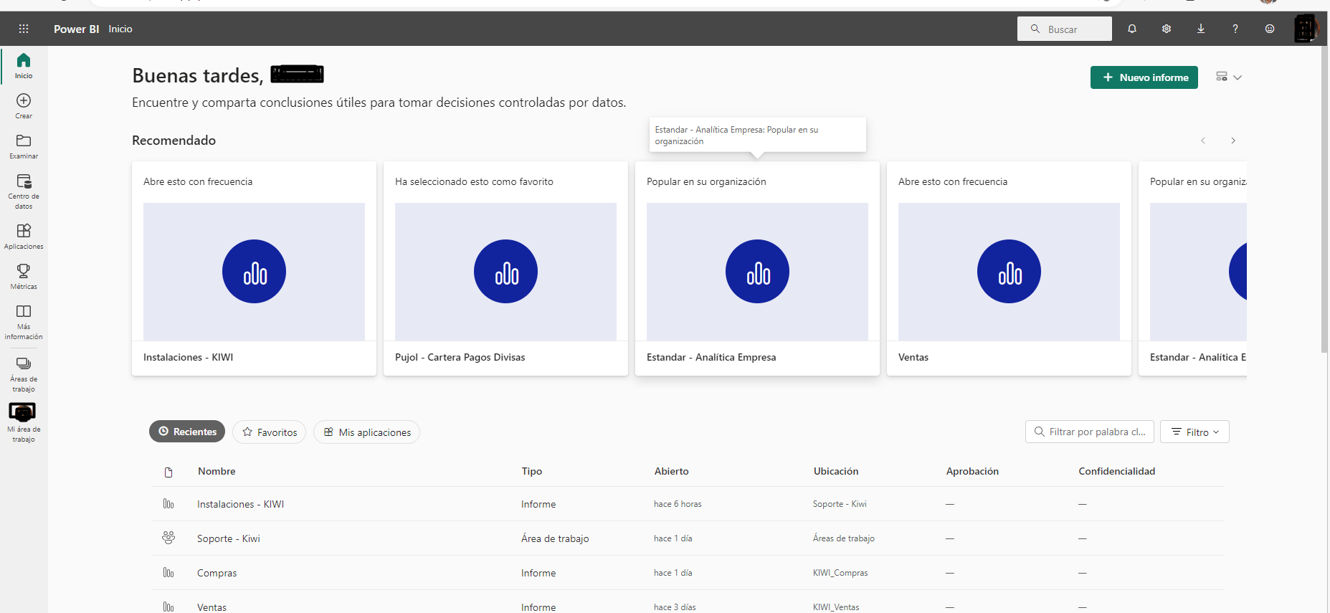Image resolution: width=1330 pixels, height=613 pixels.
Task: Open Centro de datos in sidebar
Action: click(24, 191)
